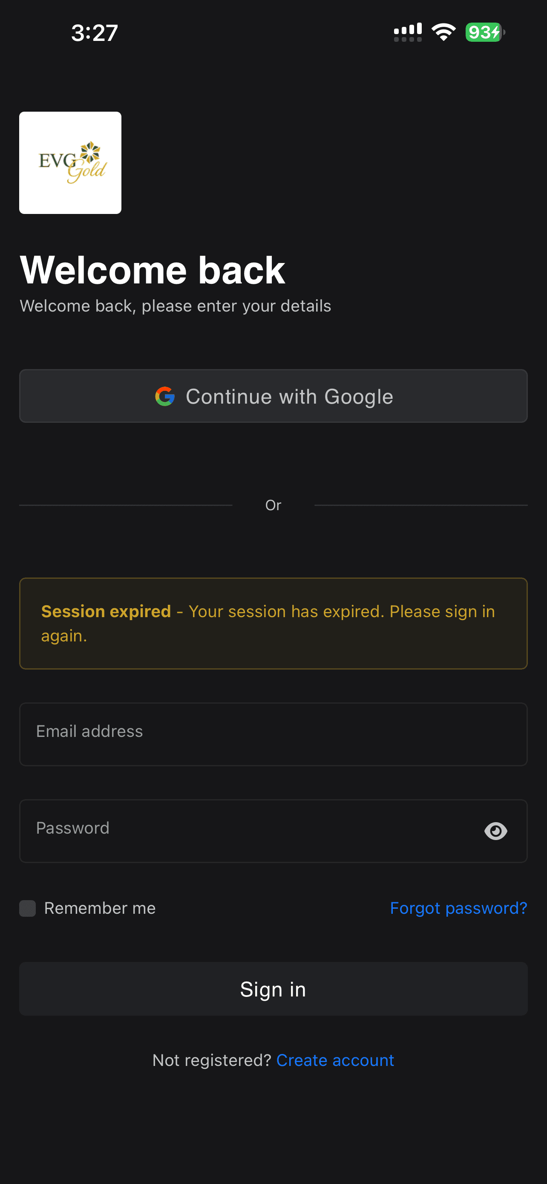Screen dimensions: 547x1184
Task: Toggle password visibility with eye icon
Action: [x=497, y=831]
